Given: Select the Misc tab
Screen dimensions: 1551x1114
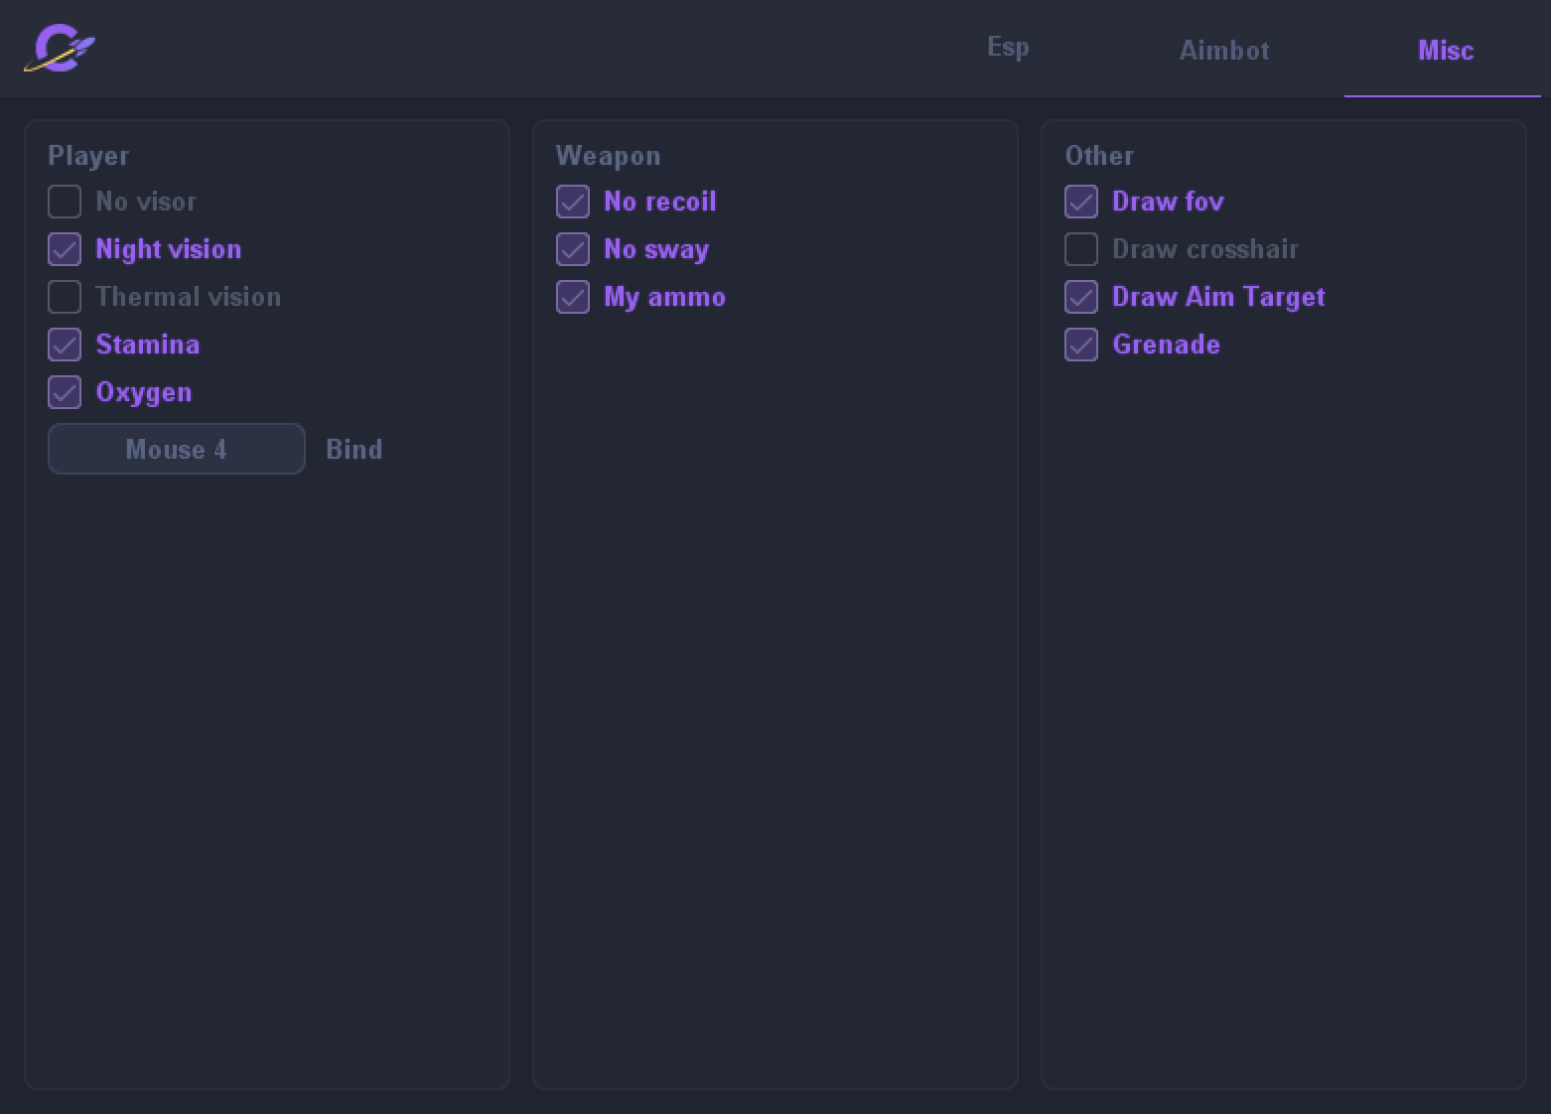Looking at the screenshot, I should pyautogui.click(x=1446, y=51).
